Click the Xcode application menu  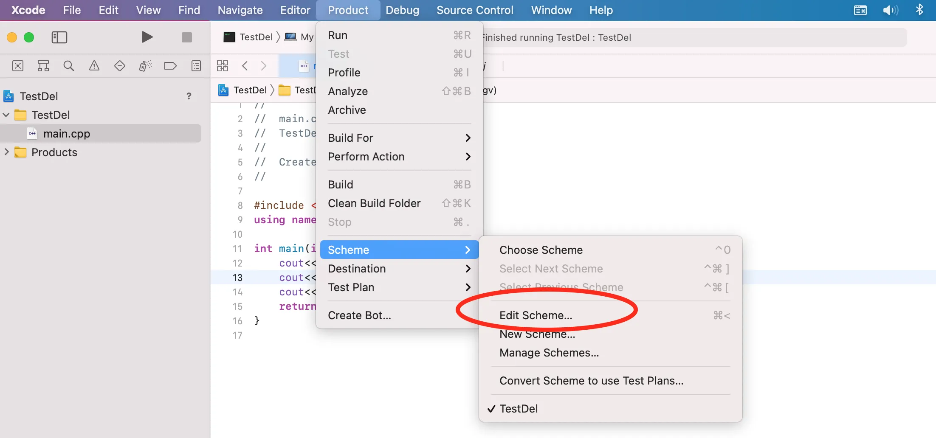28,10
